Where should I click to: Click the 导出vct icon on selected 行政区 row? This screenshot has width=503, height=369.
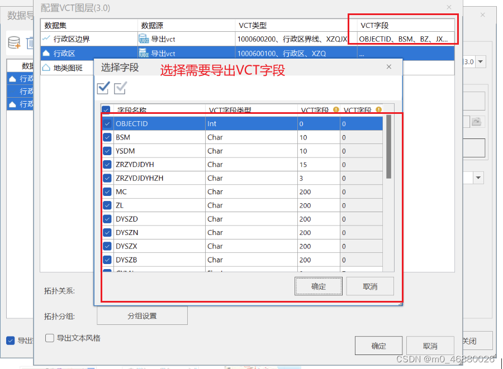[143, 53]
